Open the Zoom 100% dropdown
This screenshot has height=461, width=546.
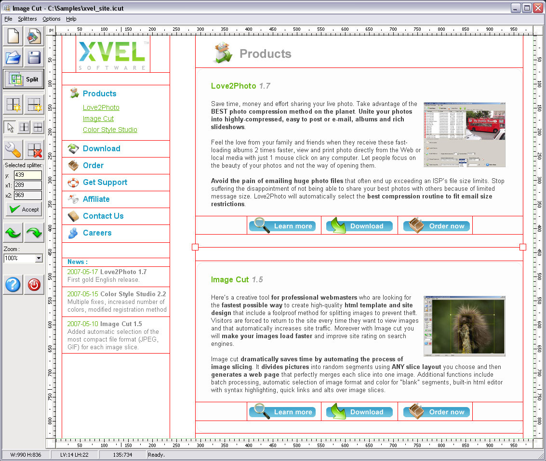[x=39, y=258]
